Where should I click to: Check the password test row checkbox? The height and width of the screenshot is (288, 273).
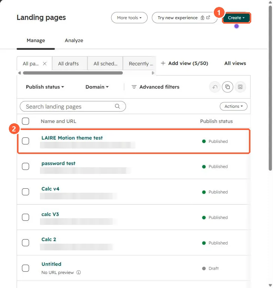(x=26, y=167)
